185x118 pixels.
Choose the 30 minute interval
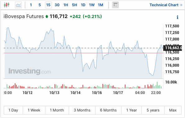pyautogui.click(x=57, y=5)
